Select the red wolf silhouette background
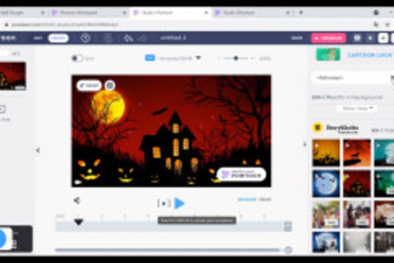394x263 pixels. coord(357,153)
